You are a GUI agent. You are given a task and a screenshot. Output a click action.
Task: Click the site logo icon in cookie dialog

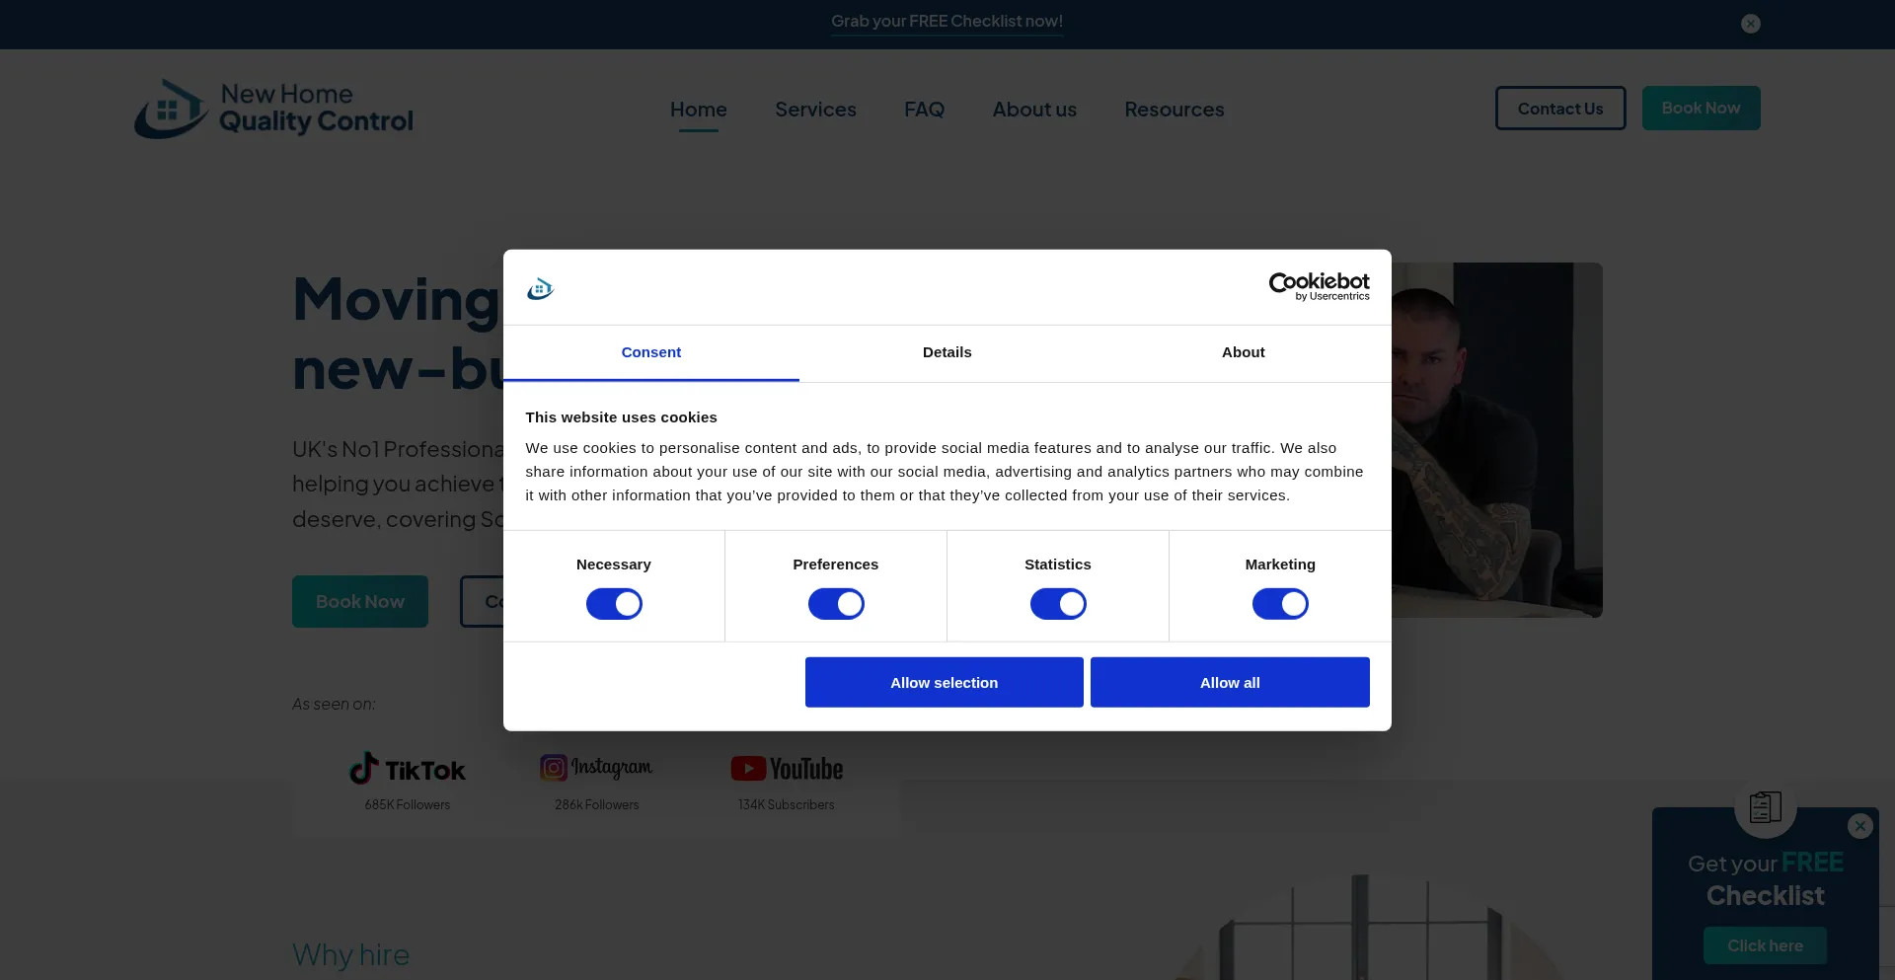(x=540, y=288)
